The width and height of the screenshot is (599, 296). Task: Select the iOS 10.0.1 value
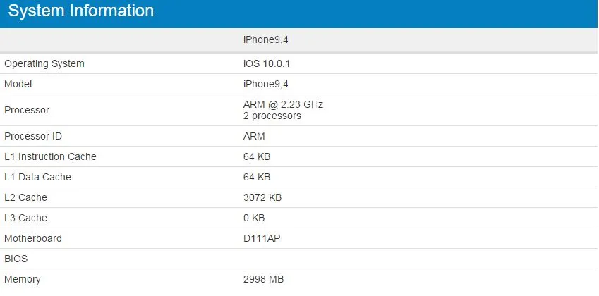267,63
